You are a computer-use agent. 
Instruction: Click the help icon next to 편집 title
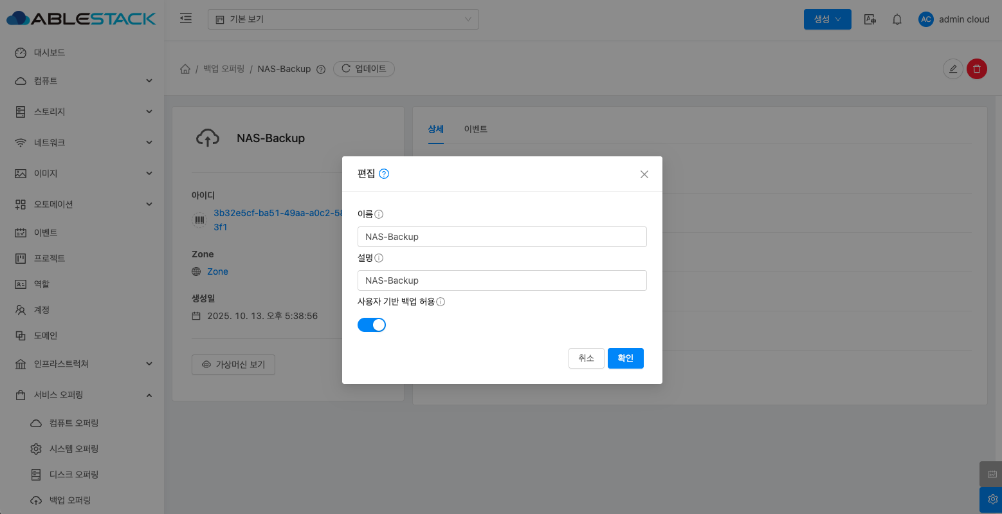384,174
